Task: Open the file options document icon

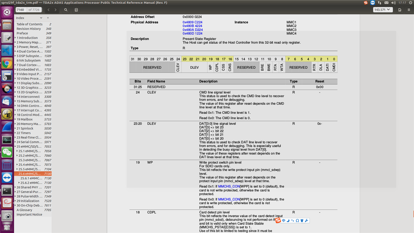Action: tap(400, 10)
